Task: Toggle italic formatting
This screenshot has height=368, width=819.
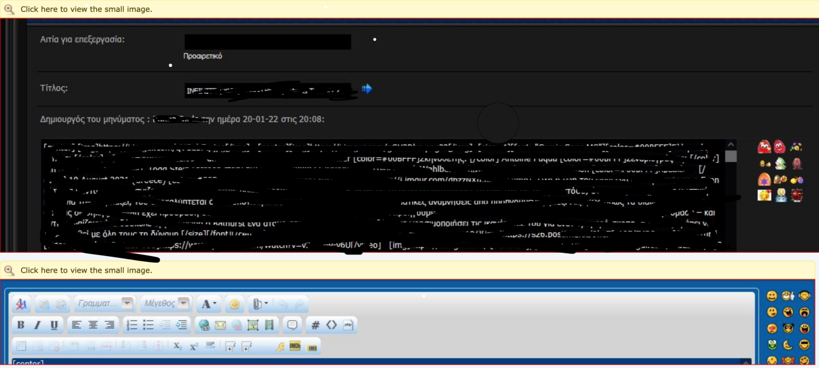Action: tap(38, 325)
